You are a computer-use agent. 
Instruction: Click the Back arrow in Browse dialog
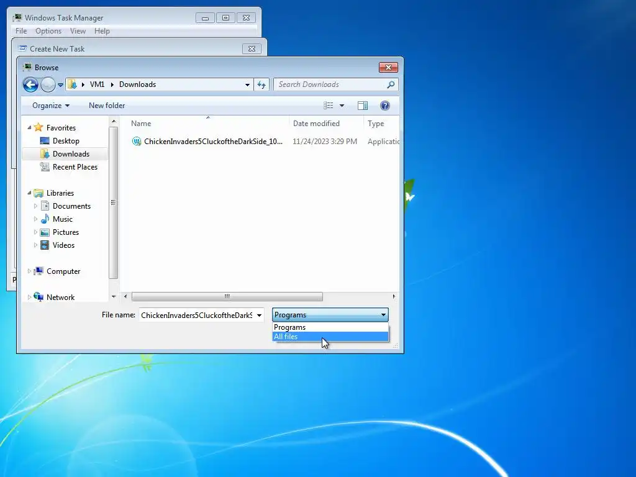30,84
